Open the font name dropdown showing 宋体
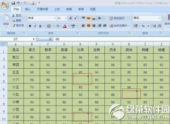The image size is (170, 124). pyautogui.click(x=42, y=18)
